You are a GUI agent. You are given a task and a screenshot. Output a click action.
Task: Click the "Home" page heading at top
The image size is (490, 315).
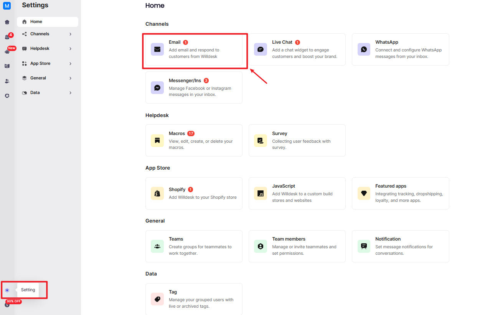pos(155,6)
